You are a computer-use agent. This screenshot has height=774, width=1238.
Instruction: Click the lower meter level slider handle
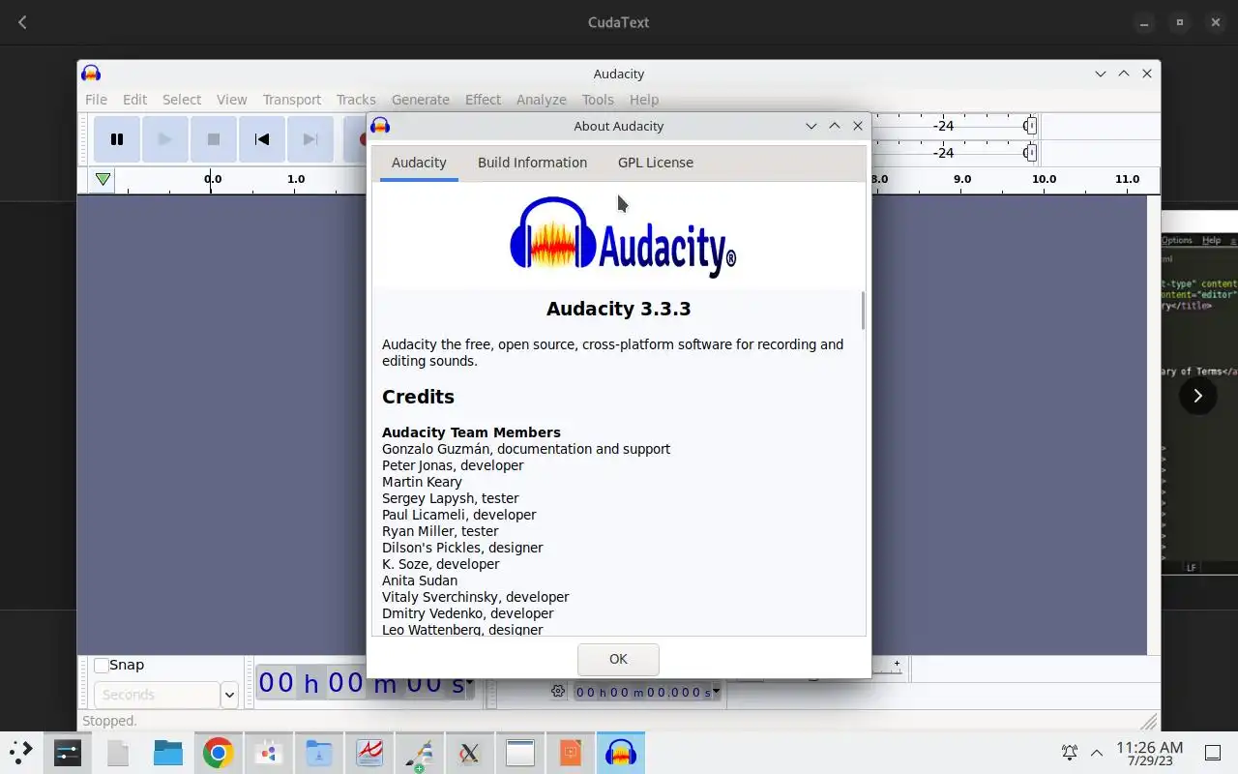coord(1031,153)
